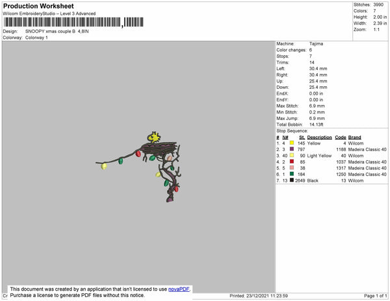Select the 'Colorway 1' value
390x301 pixels.
(x=36, y=38)
